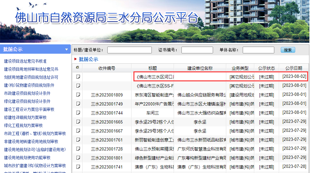Tick checkbox for 三水2023001801 row
The height and width of the screenshot is (173, 312).
click(78, 158)
